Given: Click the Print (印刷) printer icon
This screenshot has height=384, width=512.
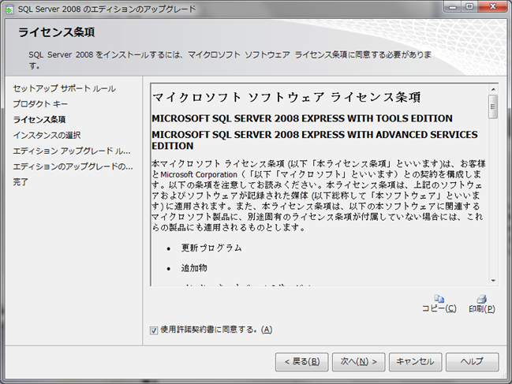Looking at the screenshot, I should [482, 299].
